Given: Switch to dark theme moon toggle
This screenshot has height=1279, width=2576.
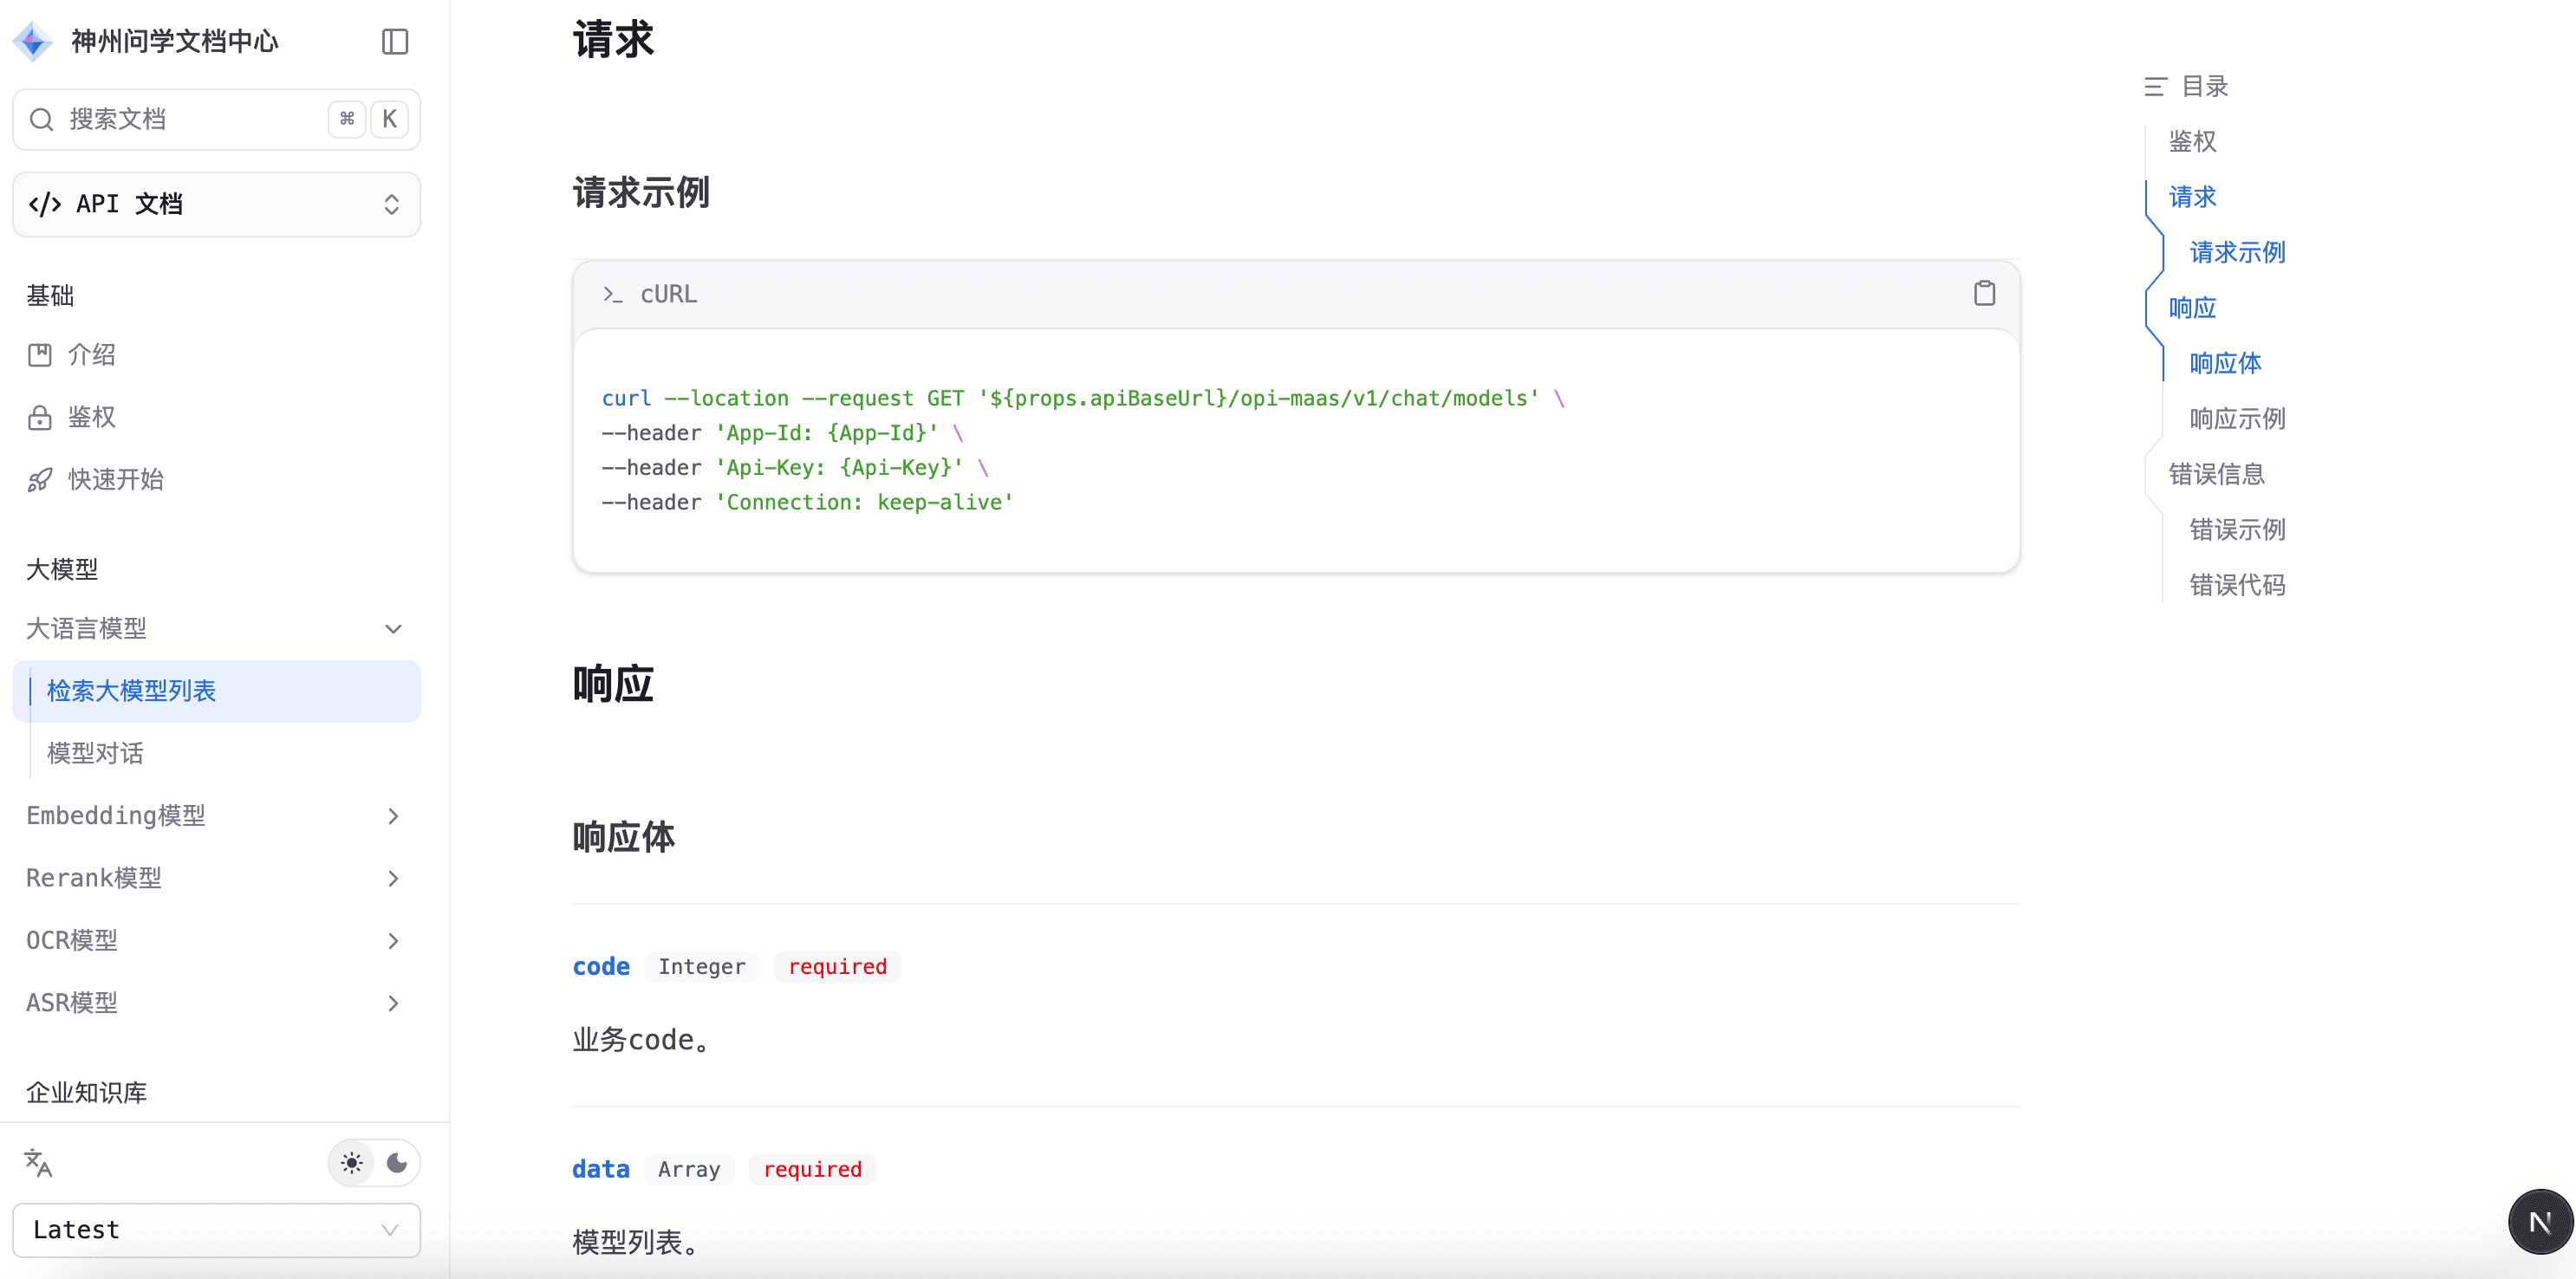Looking at the screenshot, I should coord(397,1162).
